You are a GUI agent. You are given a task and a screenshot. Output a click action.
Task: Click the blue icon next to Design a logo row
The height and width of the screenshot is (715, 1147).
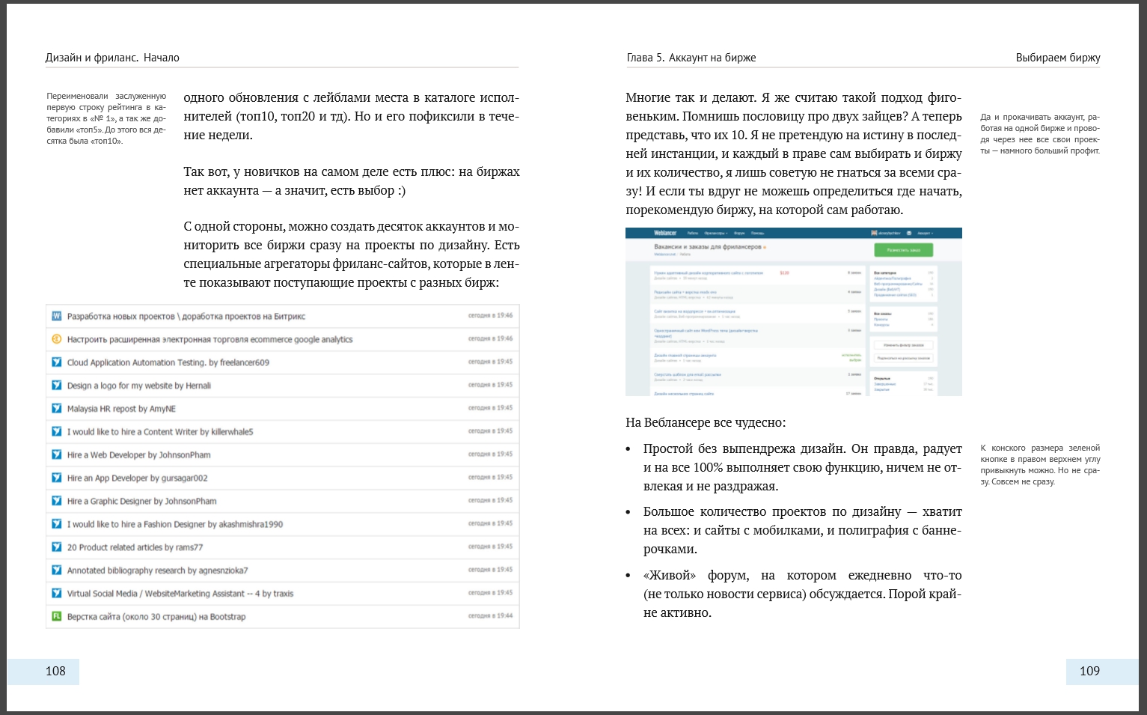[56, 386]
